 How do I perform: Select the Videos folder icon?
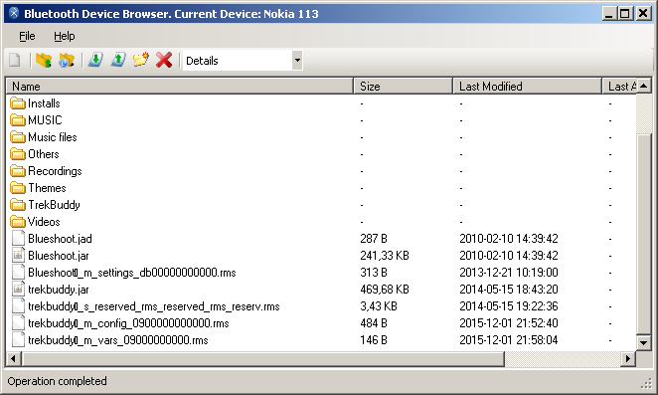click(18, 222)
